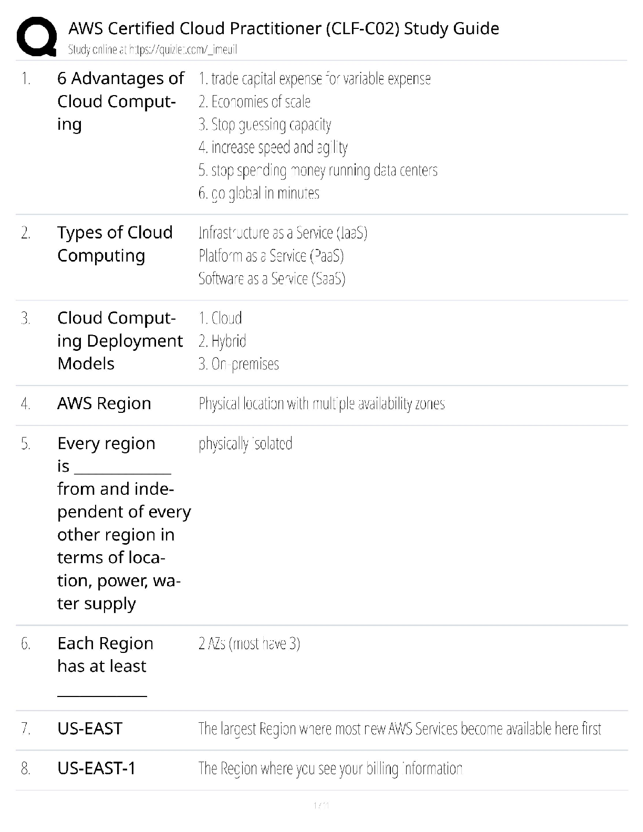The height and width of the screenshot is (832, 643).
Task: Click the "Stop guessing capacity" answer line
Action: tap(265, 125)
